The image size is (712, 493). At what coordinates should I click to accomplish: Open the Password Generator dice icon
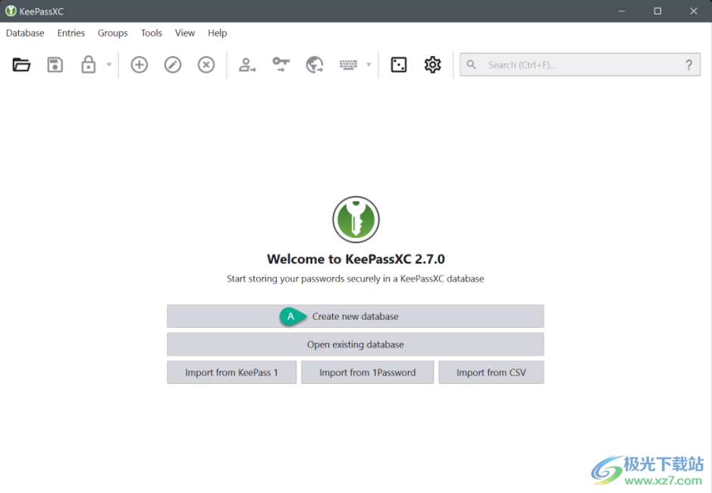point(399,65)
